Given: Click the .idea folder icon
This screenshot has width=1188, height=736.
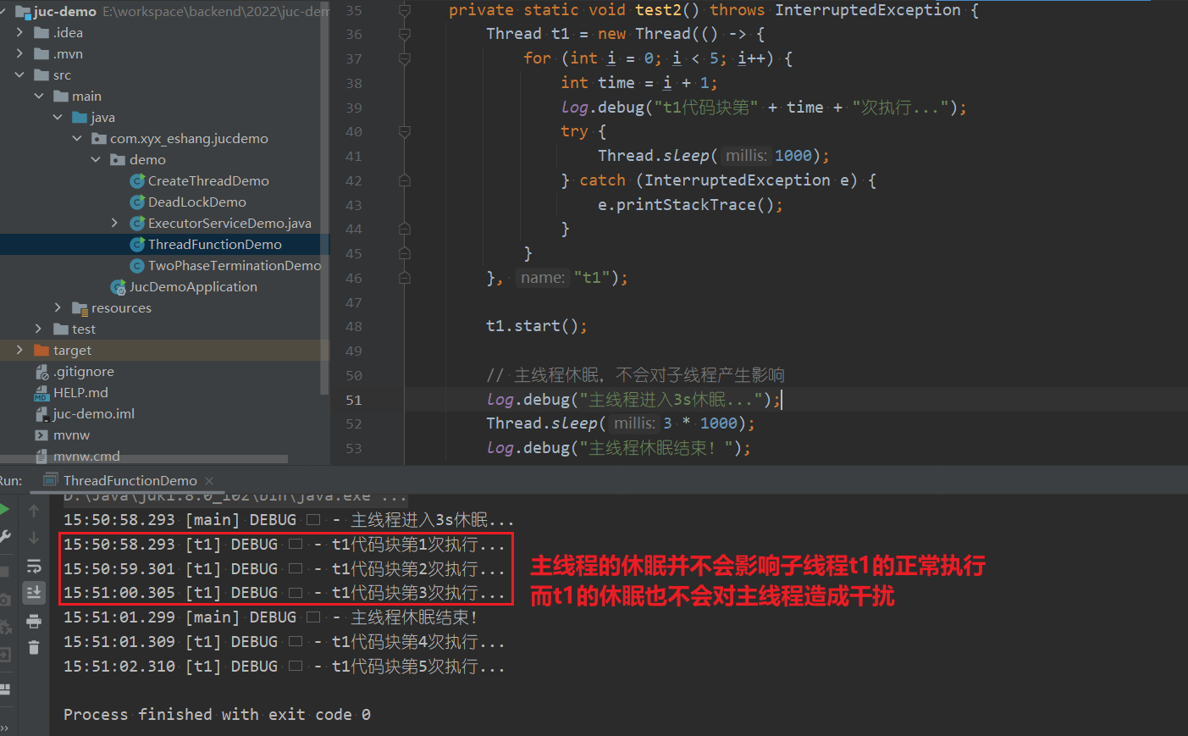Looking at the screenshot, I should pos(41,32).
